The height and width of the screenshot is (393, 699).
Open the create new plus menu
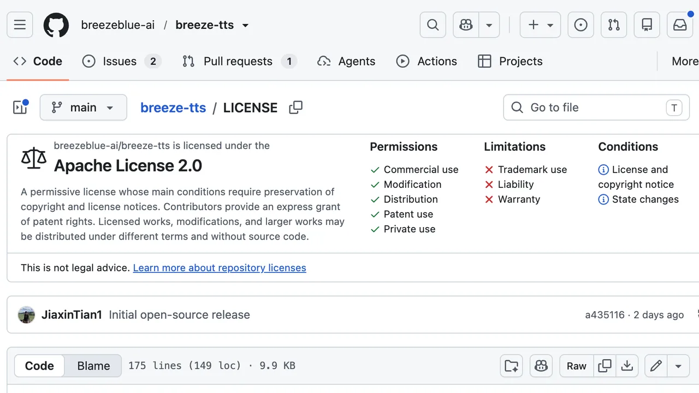pos(541,25)
